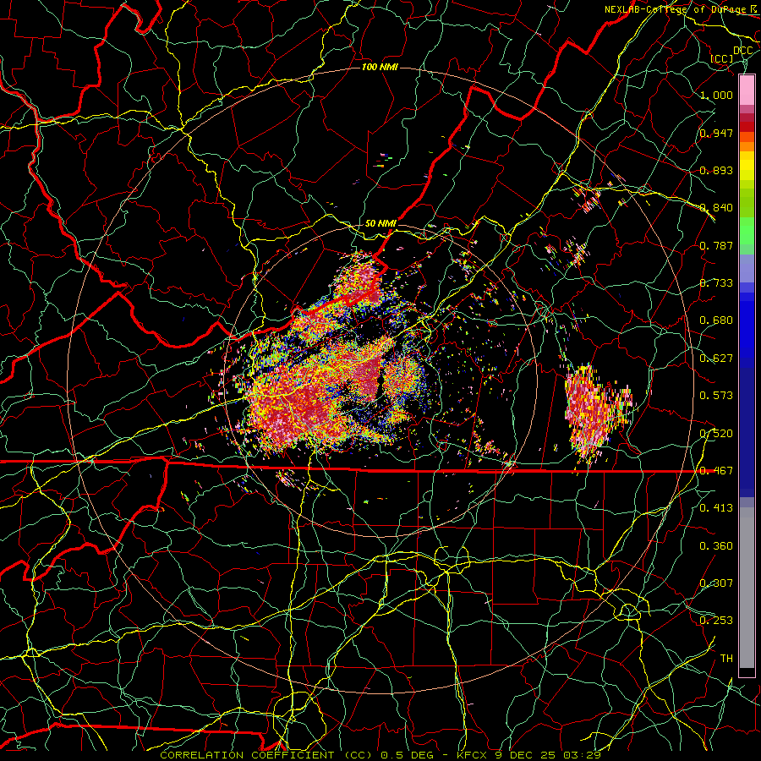Click the 0.733 value on the color scale
Image resolution: width=761 pixels, height=761 pixels.
click(716, 283)
